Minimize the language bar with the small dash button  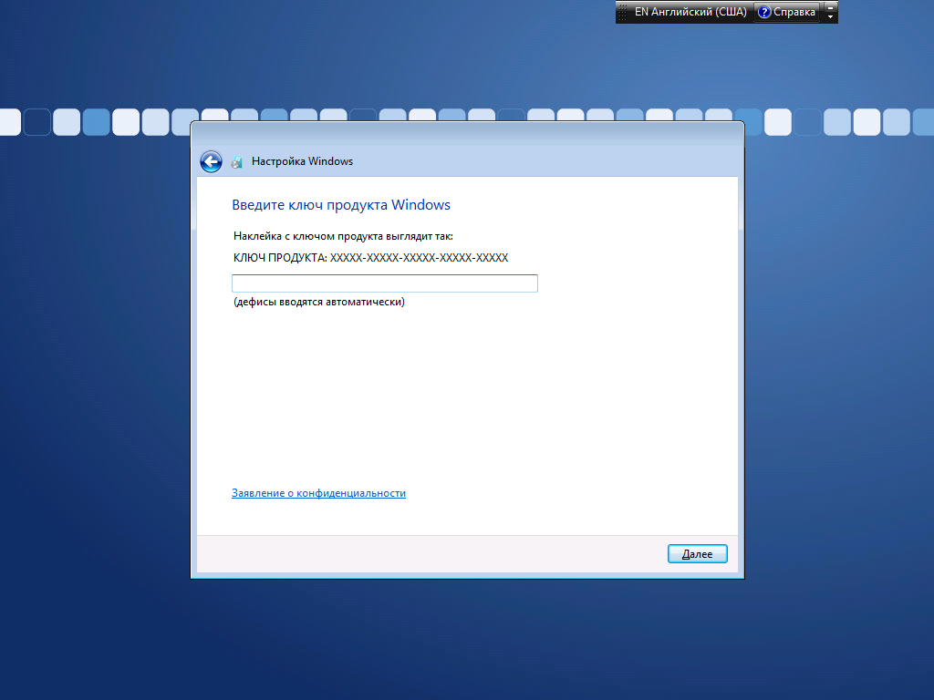point(830,7)
